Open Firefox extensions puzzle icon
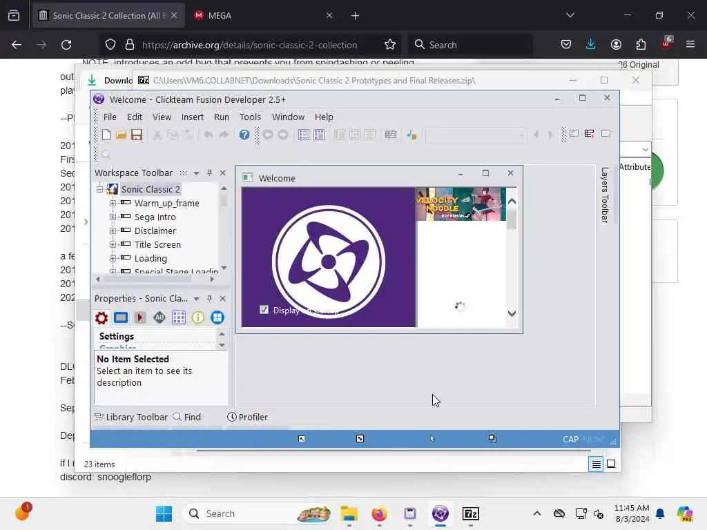Image resolution: width=707 pixels, height=530 pixels. 641,45
